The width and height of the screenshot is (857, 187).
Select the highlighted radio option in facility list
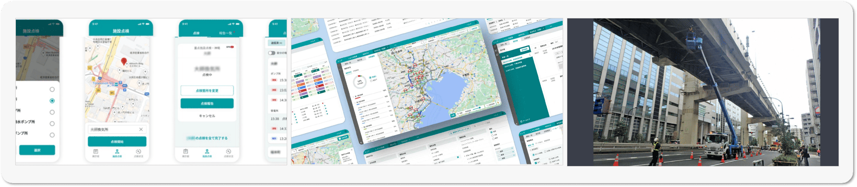pos(52,101)
